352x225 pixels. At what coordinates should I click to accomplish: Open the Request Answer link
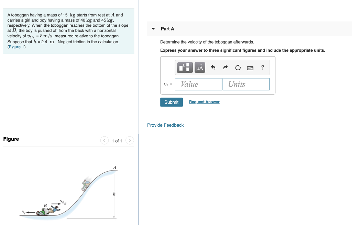tap(204, 102)
